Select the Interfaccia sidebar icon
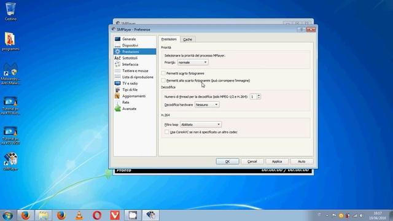Viewport: 393px width, 221px height. click(x=117, y=64)
